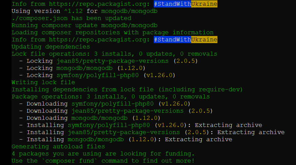Select the 'Writing lock file' line
The height and width of the screenshot is (165, 296).
tap(43, 82)
